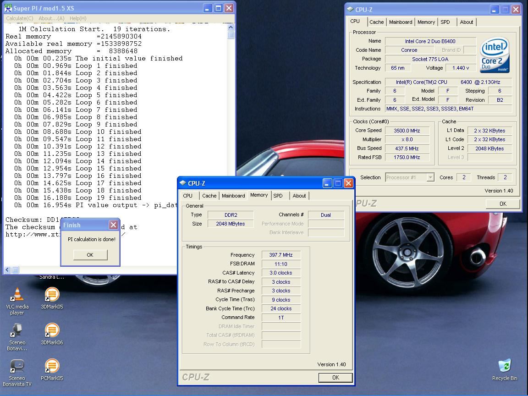Select CPU tab in CPU-Z processor window
This screenshot has width=528, height=396.
[x=355, y=21]
